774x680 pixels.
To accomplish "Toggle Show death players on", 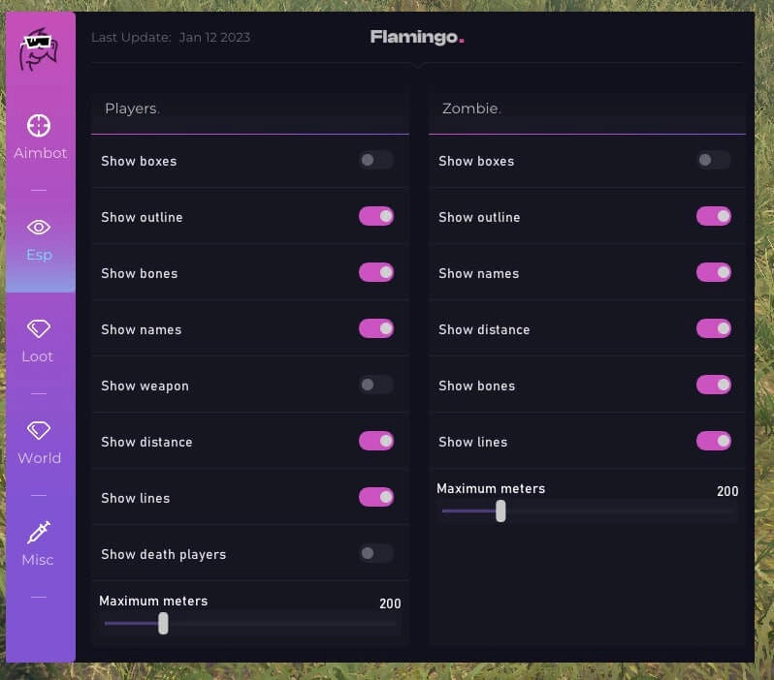I will coord(376,553).
